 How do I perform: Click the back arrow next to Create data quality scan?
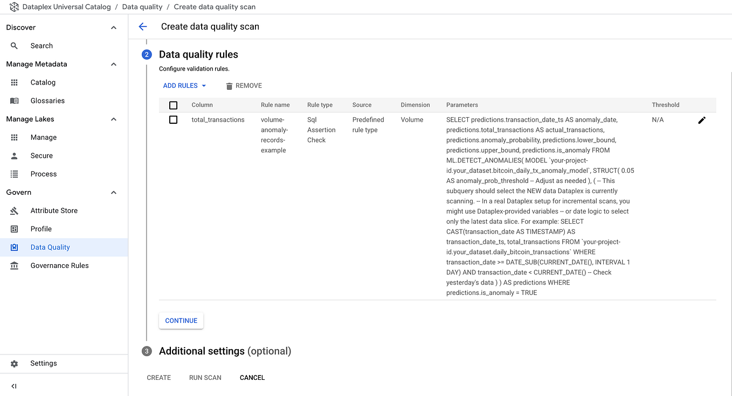[142, 26]
